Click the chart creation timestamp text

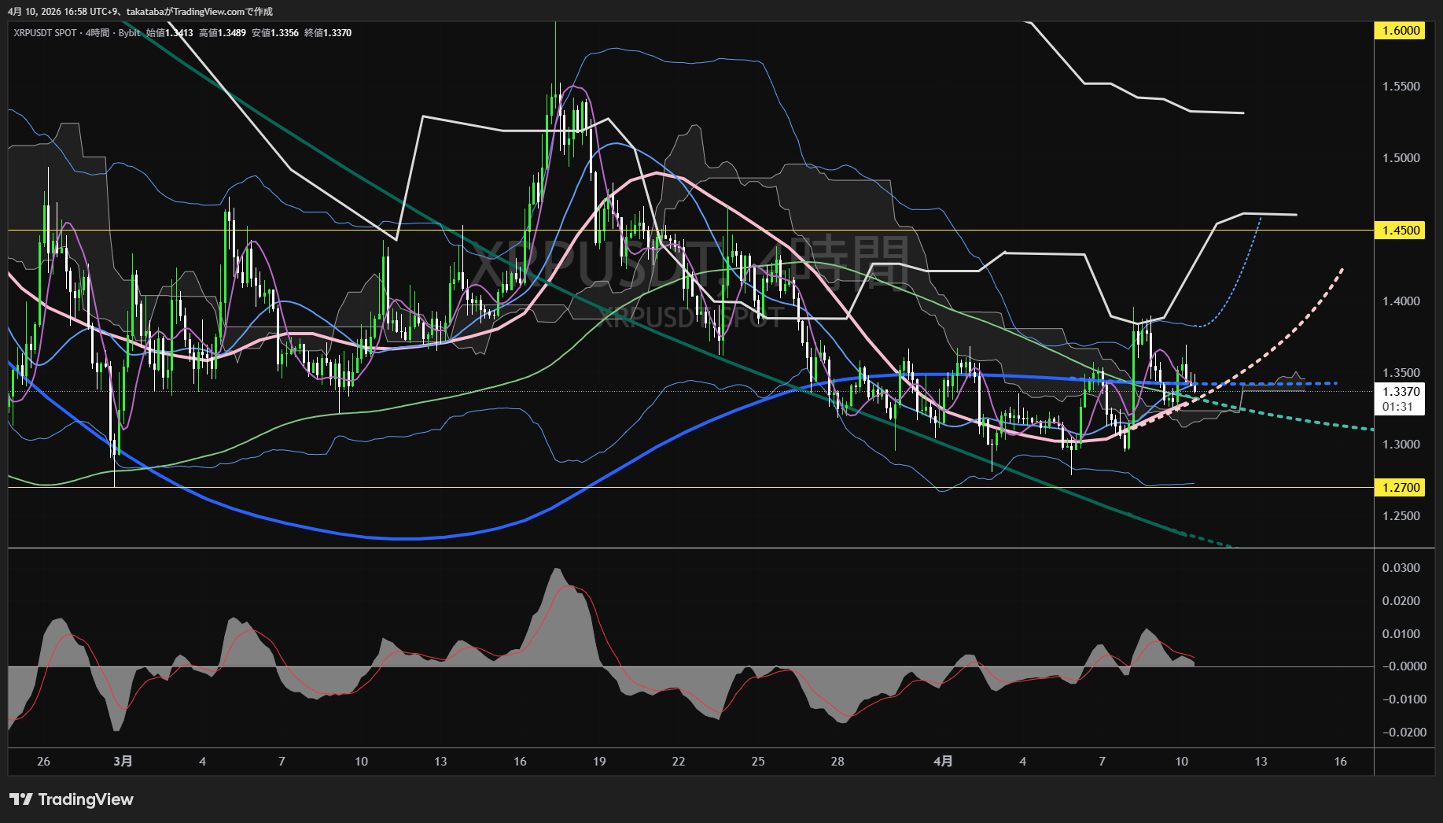pyautogui.click(x=140, y=12)
